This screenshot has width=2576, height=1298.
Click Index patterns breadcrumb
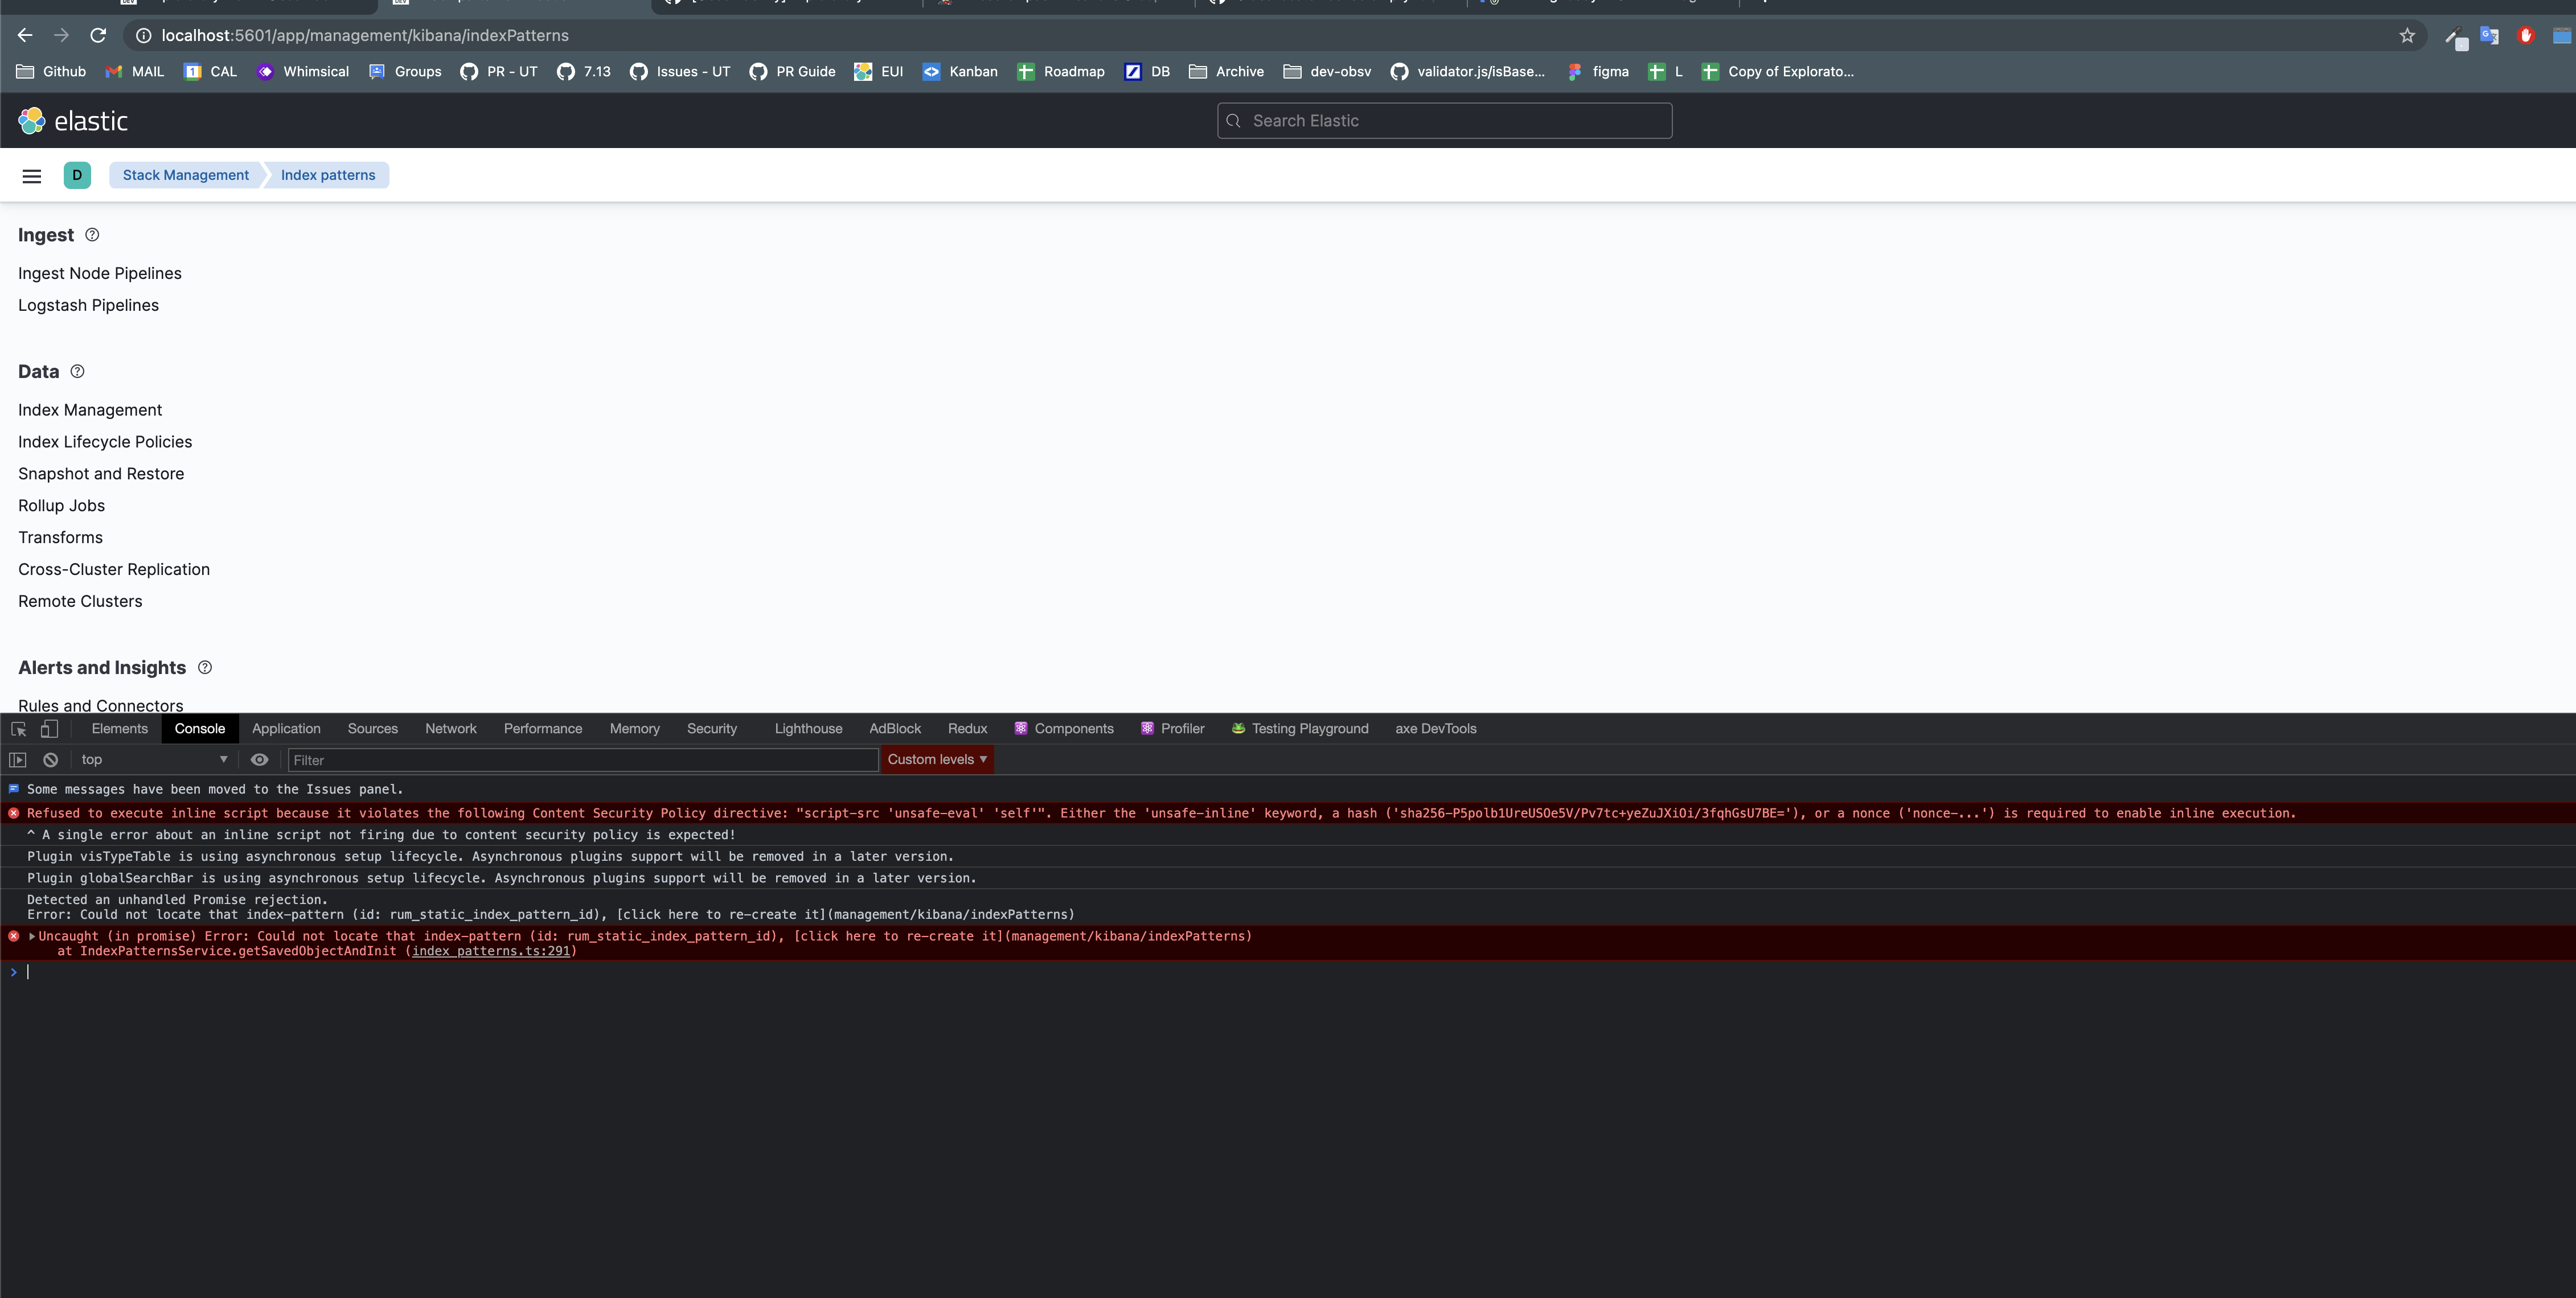pyautogui.click(x=328, y=175)
